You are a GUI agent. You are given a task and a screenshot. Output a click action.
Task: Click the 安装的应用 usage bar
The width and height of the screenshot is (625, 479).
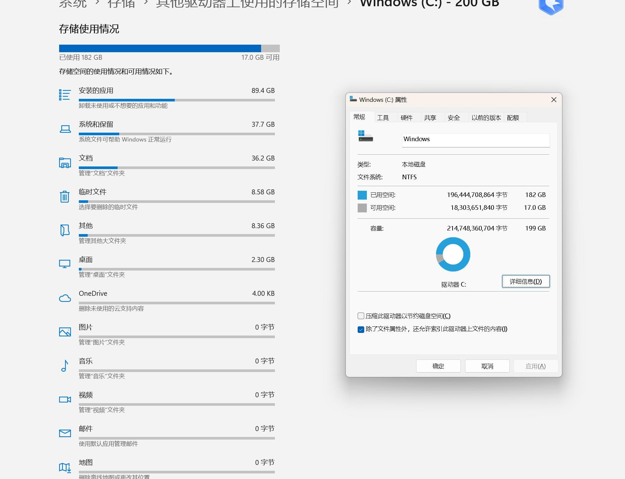pyautogui.click(x=177, y=100)
